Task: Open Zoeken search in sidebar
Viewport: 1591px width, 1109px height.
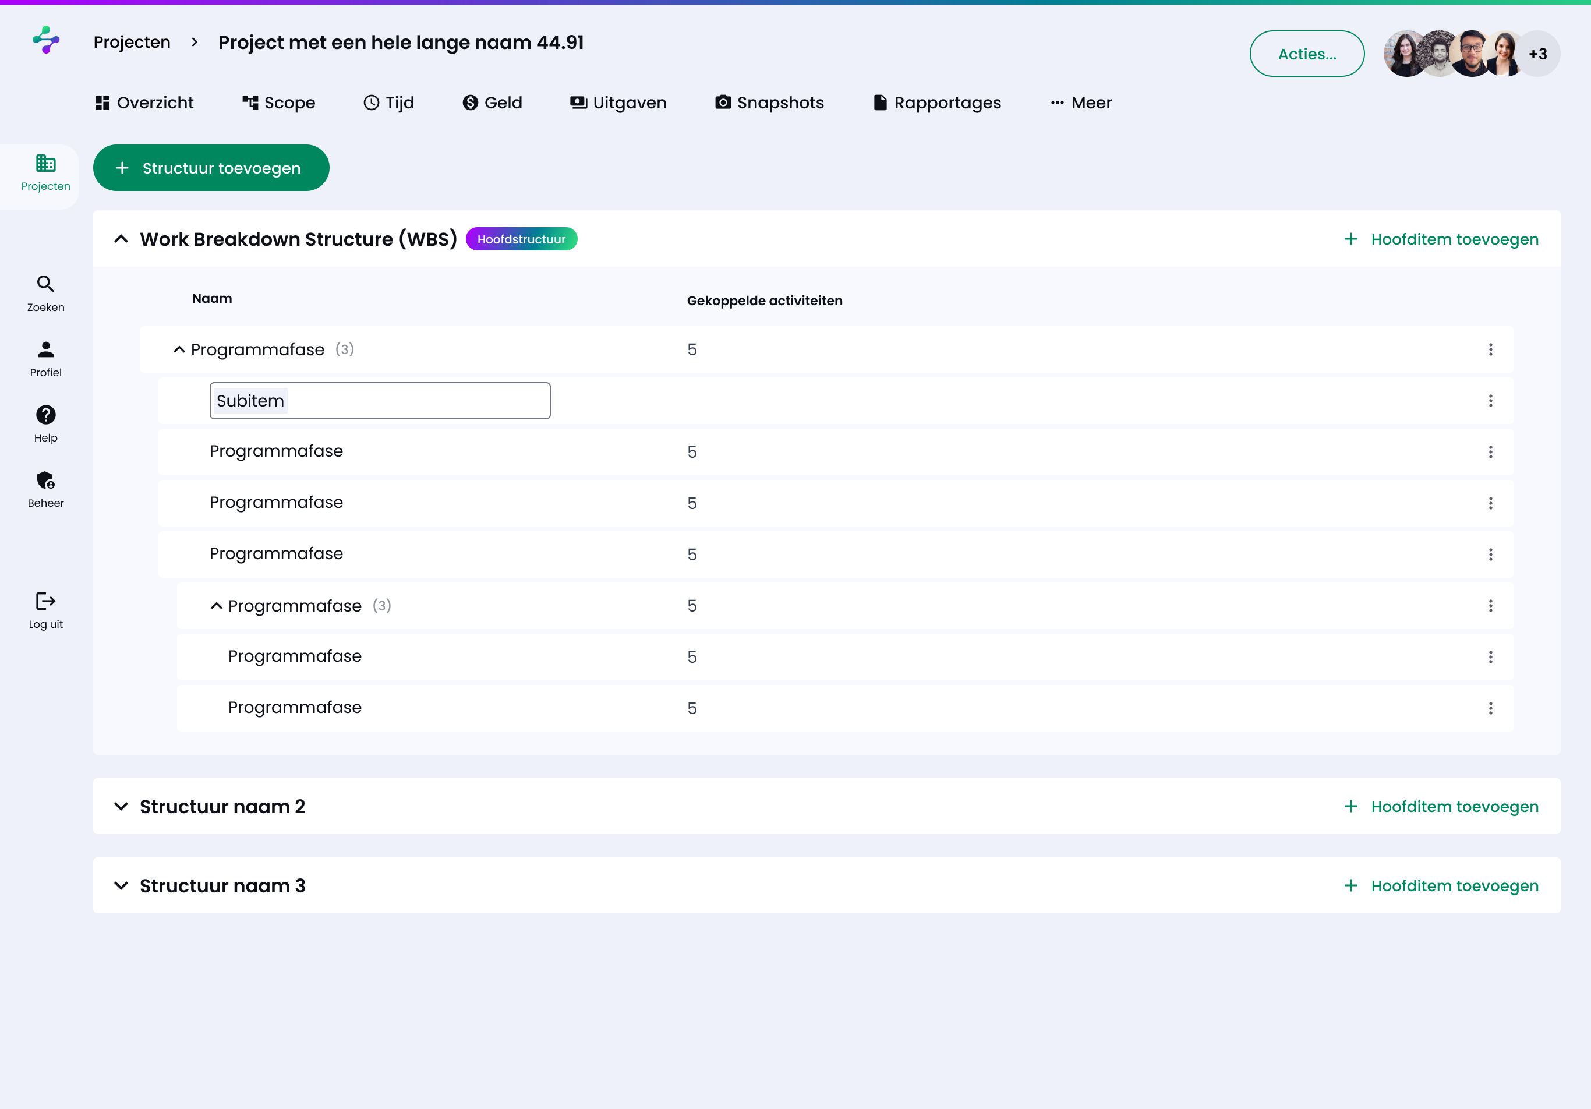Action: [46, 294]
